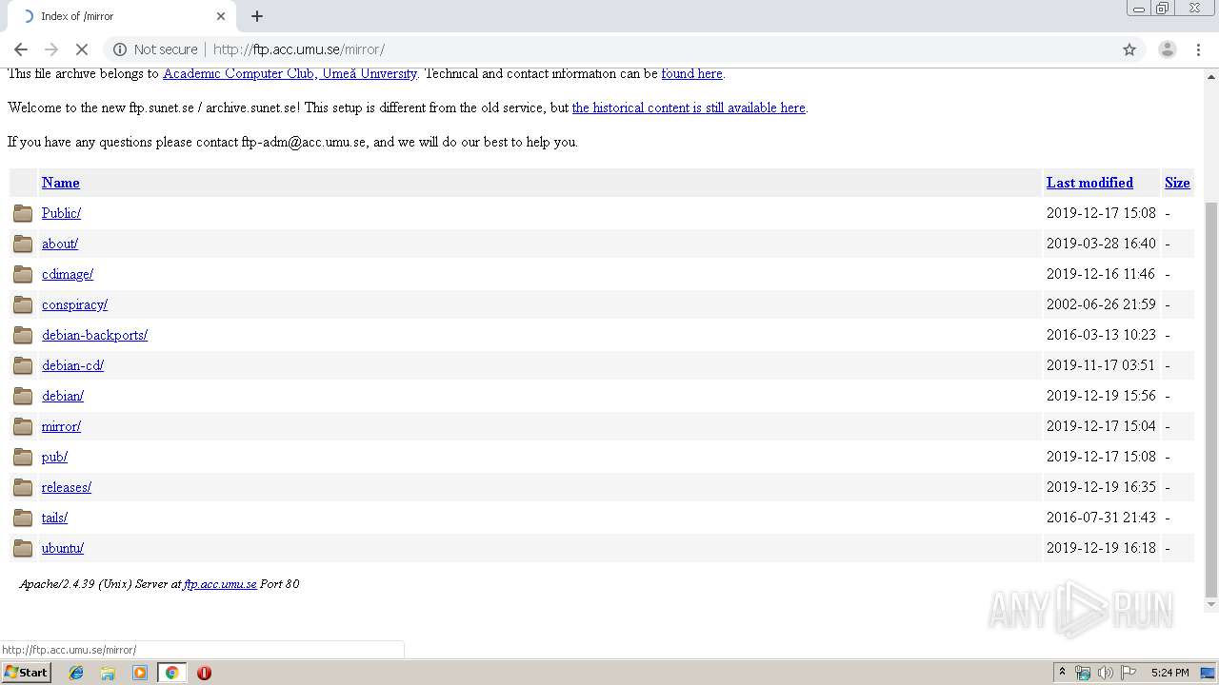The width and height of the screenshot is (1219, 685).
Task: Follow the Academic Computer Club link
Action: [290, 74]
